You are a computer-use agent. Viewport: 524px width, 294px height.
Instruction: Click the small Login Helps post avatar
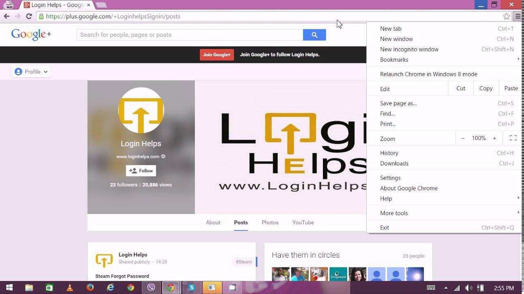tap(104, 260)
